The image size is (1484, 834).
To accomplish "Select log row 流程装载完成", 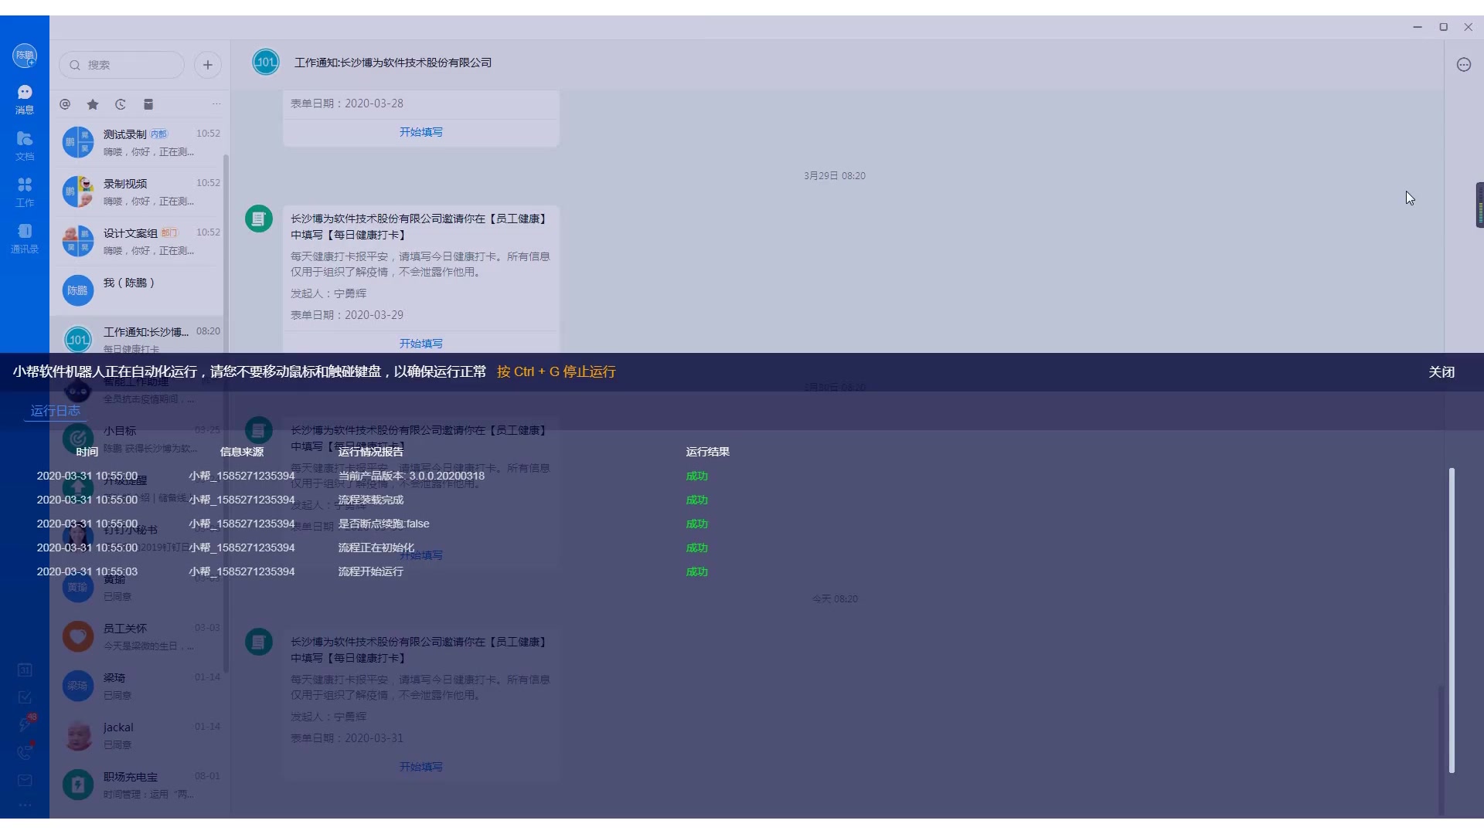I will click(371, 500).
